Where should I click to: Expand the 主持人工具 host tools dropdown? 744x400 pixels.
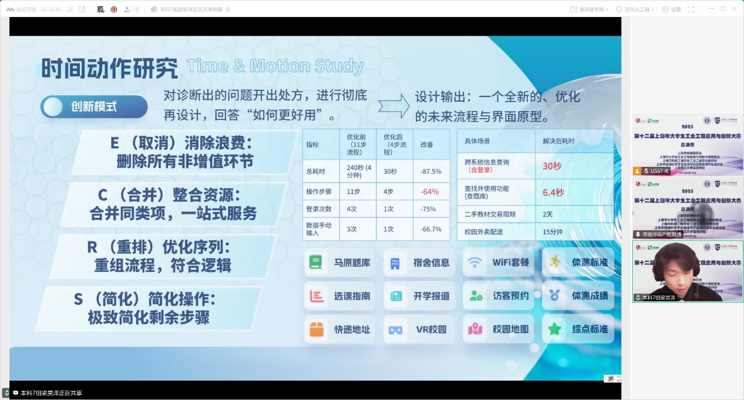(634, 9)
